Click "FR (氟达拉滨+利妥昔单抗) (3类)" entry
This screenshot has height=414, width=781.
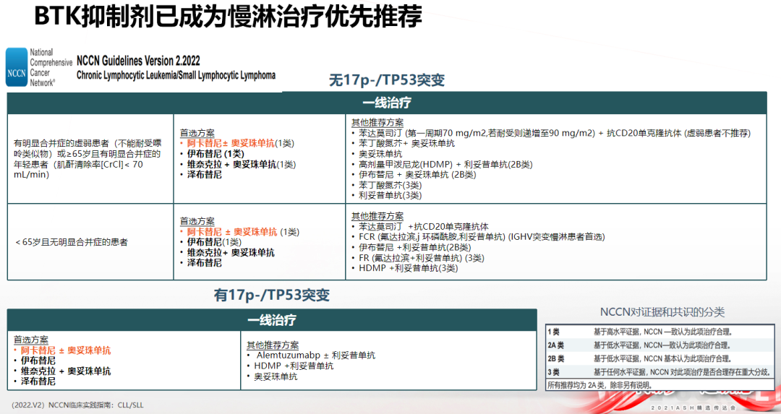(x=422, y=258)
